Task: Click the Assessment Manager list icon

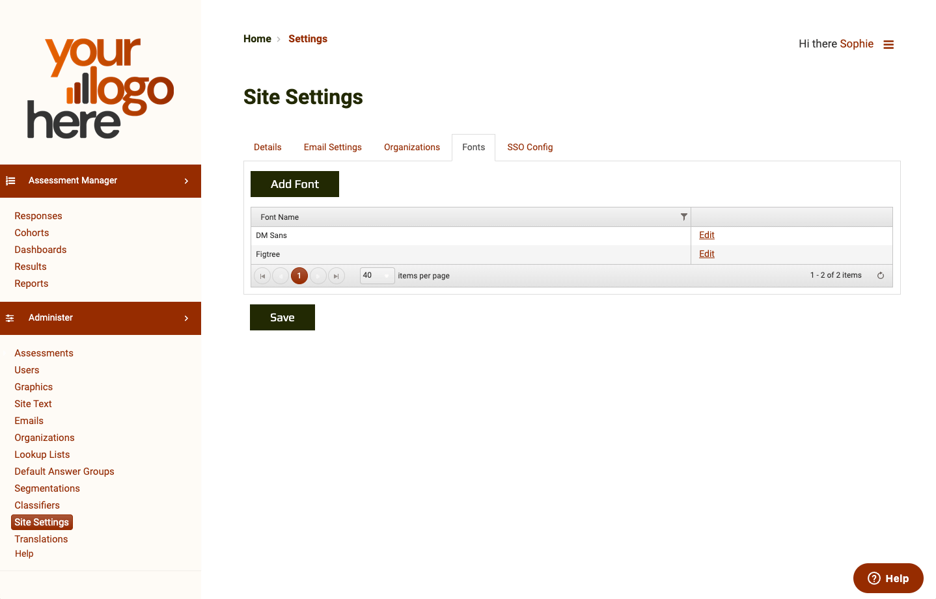Action: (10, 181)
